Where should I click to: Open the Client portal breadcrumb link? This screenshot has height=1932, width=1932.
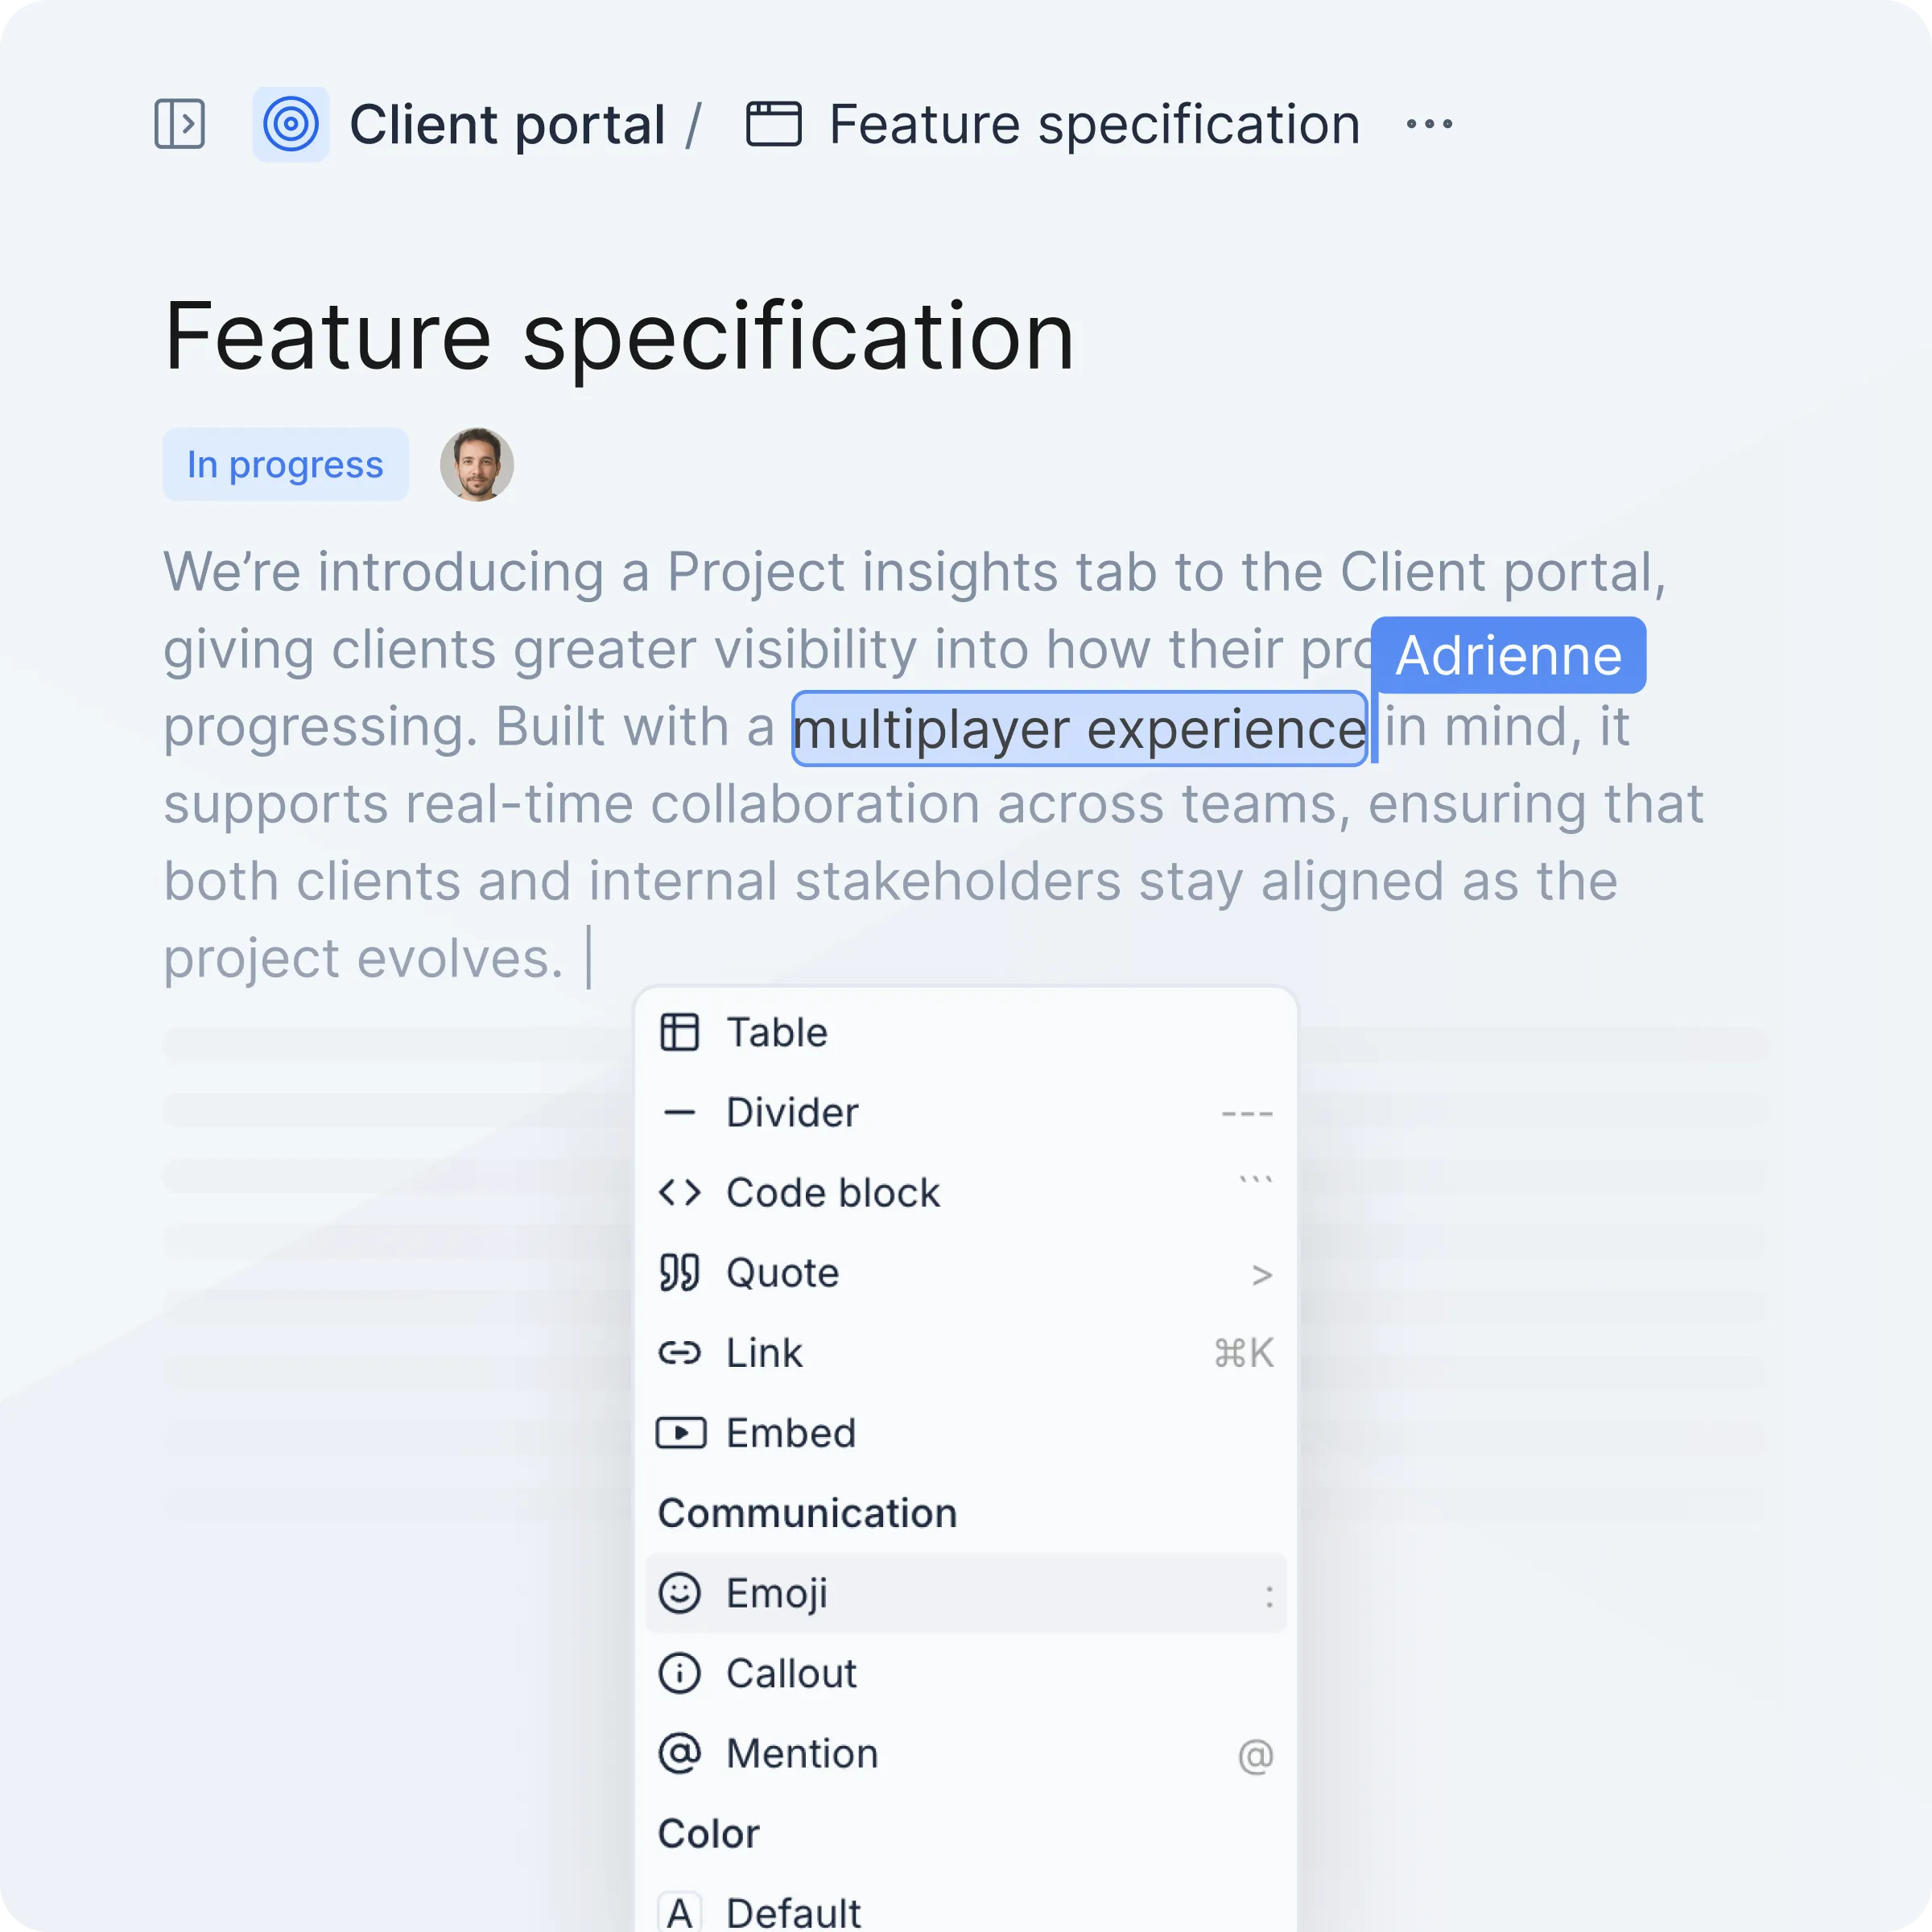[506, 124]
